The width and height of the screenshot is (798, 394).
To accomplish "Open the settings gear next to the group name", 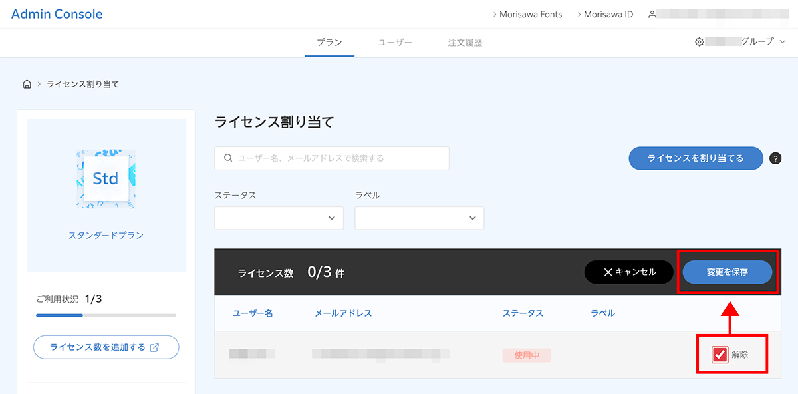I will pyautogui.click(x=699, y=41).
